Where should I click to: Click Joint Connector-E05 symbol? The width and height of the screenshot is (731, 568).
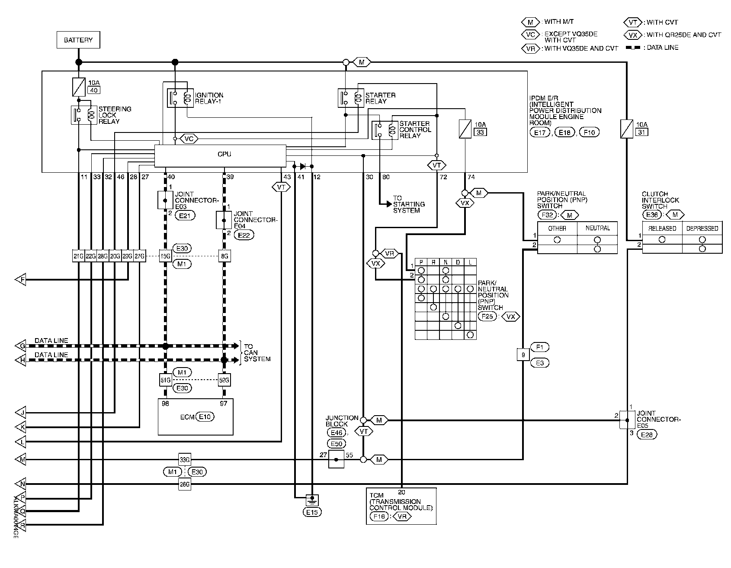pos(627,420)
